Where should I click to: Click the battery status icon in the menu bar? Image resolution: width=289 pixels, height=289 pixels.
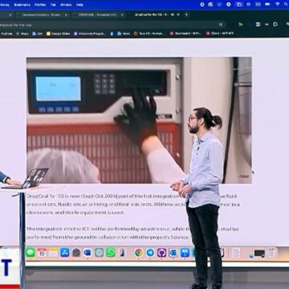pyautogui.click(x=267, y=4)
